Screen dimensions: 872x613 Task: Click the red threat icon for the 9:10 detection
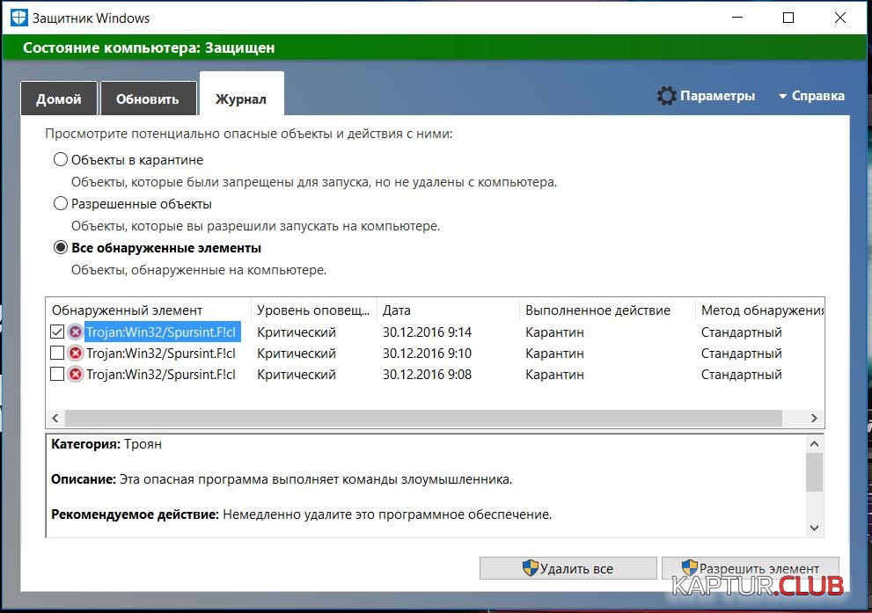tap(75, 353)
